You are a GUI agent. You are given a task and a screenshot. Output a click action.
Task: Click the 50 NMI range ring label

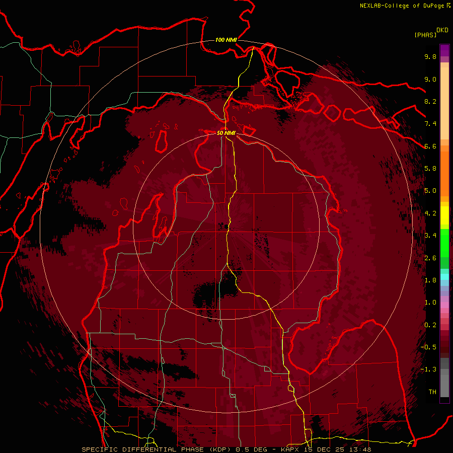pos(226,133)
